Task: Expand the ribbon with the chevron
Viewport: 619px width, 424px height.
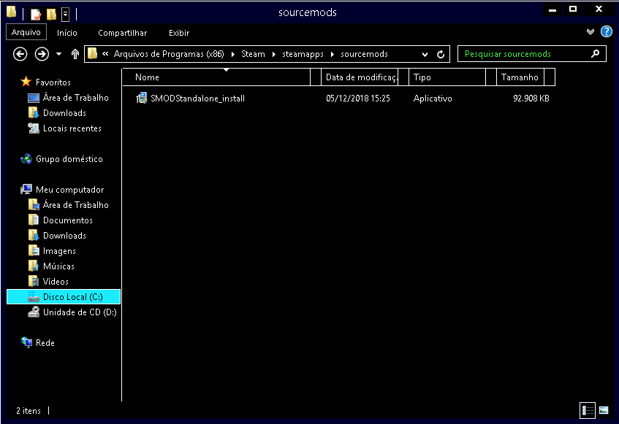Action: (590, 32)
